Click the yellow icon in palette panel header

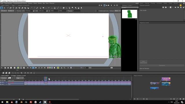(180, 5)
